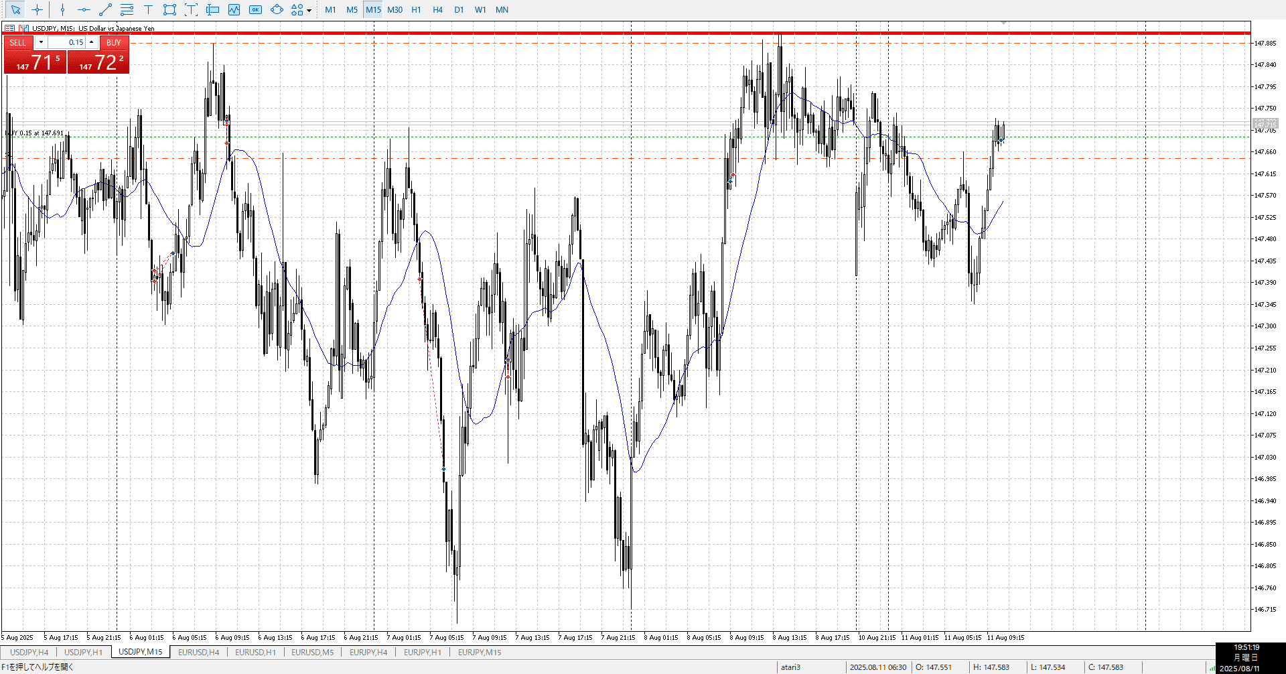Enable the D1 timeframe
Viewport: 1286px width, 674px height.
pyautogui.click(x=459, y=10)
